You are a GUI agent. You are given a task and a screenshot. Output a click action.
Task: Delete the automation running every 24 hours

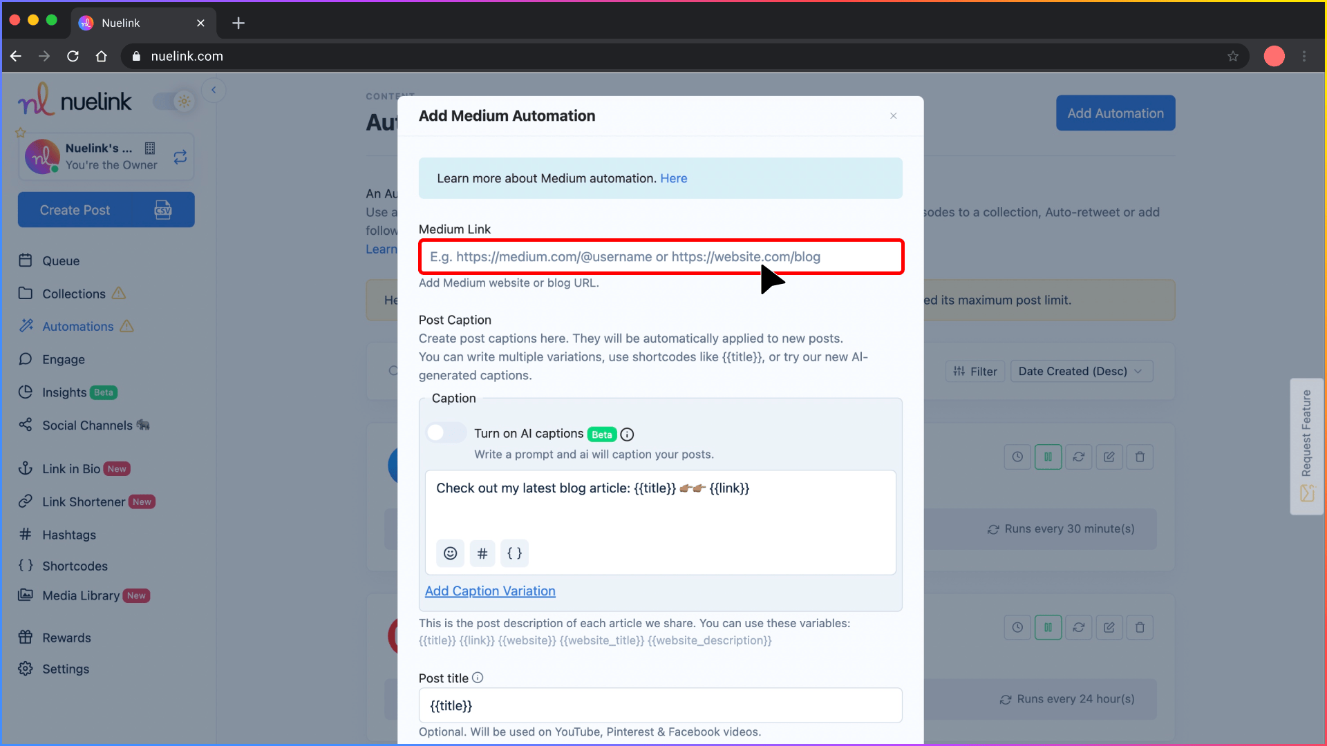click(1140, 627)
